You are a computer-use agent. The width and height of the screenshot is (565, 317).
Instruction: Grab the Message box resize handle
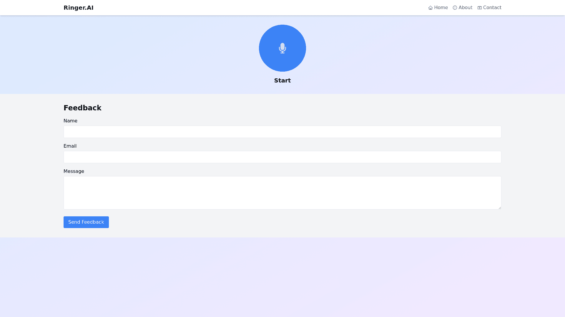click(x=499, y=208)
